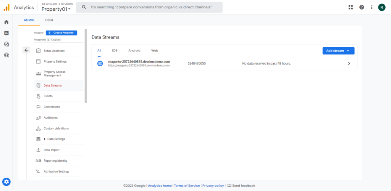Click the Attribution Settings icon
Image resolution: width=391 pixels, height=191 pixels.
pos(38,171)
